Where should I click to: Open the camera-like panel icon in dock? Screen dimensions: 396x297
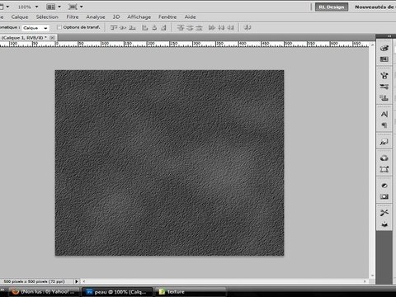coord(384,196)
